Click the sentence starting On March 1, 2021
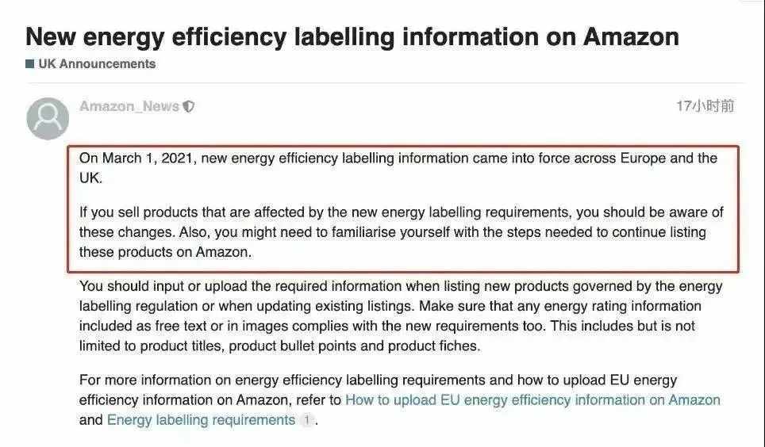The image size is (765, 447). click(x=398, y=168)
